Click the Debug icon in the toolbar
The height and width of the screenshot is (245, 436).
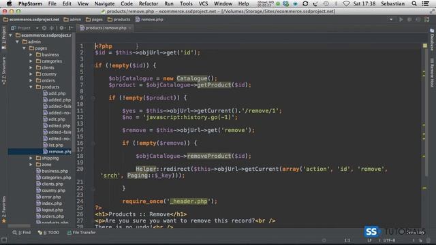coord(409,20)
